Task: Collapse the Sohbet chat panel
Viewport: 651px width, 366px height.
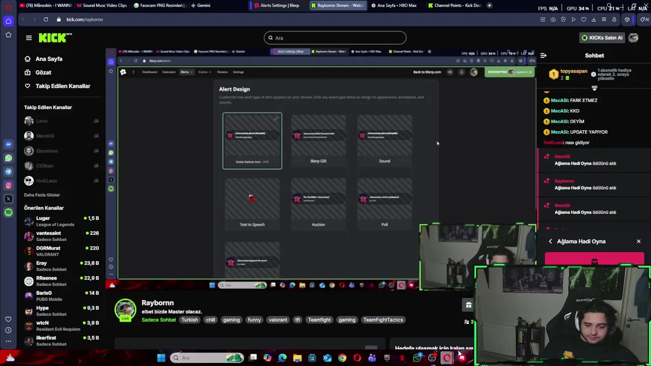Action: (x=543, y=55)
